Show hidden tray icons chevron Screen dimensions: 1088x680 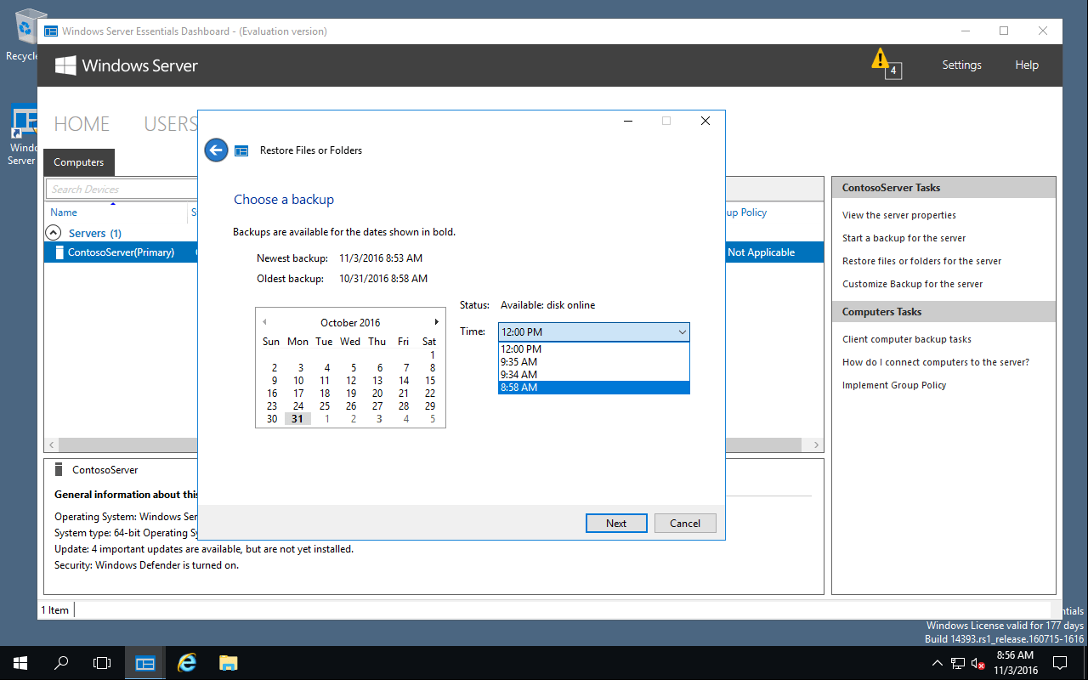point(938,663)
